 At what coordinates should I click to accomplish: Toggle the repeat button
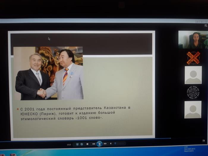82,144
